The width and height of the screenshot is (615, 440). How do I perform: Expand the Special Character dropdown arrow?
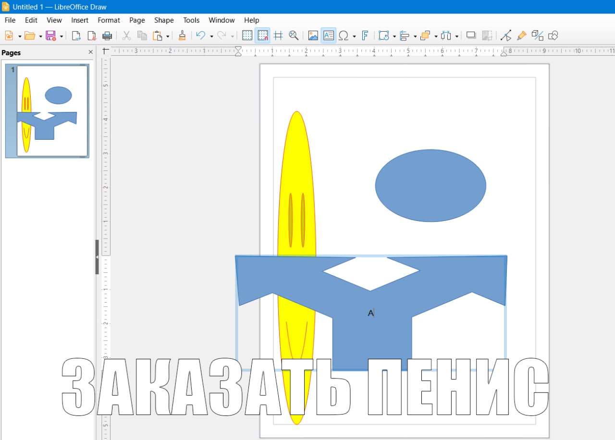(x=354, y=36)
